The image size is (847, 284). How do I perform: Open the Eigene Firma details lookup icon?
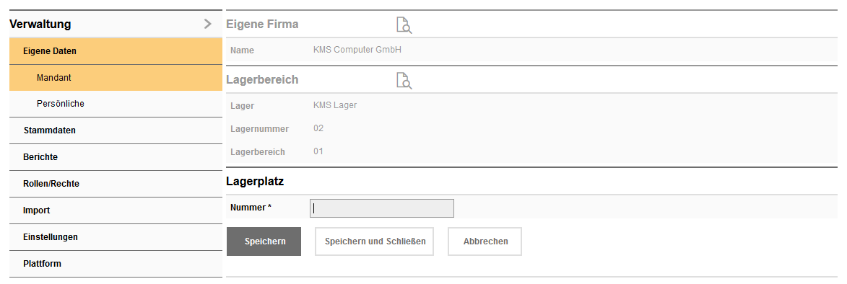pos(404,25)
